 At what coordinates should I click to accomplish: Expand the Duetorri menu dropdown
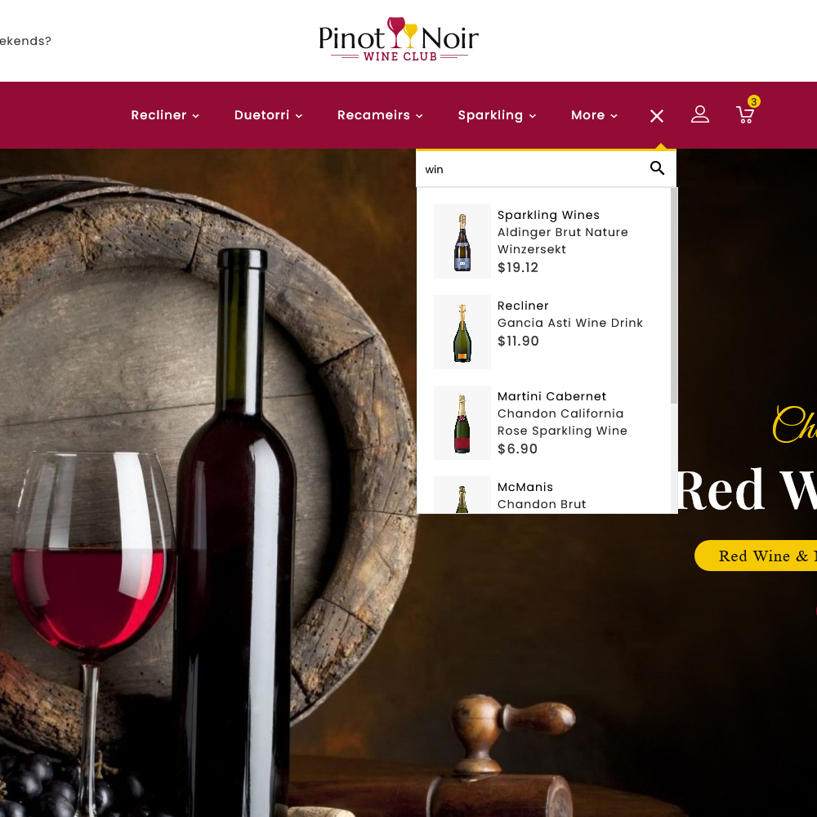[268, 115]
